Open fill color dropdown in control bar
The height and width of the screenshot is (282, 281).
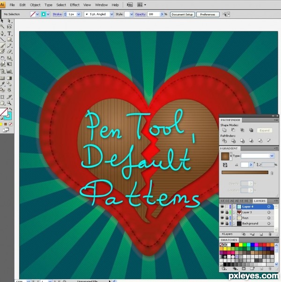[x=37, y=14]
